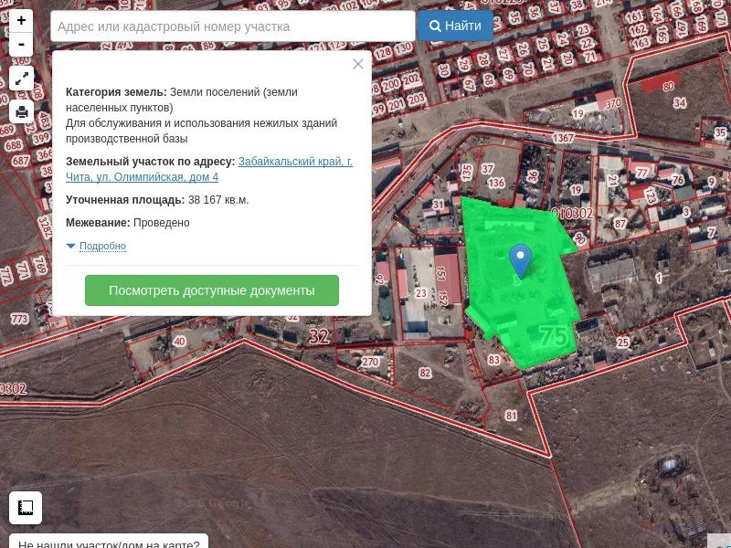Close the parcel info popup

[358, 64]
